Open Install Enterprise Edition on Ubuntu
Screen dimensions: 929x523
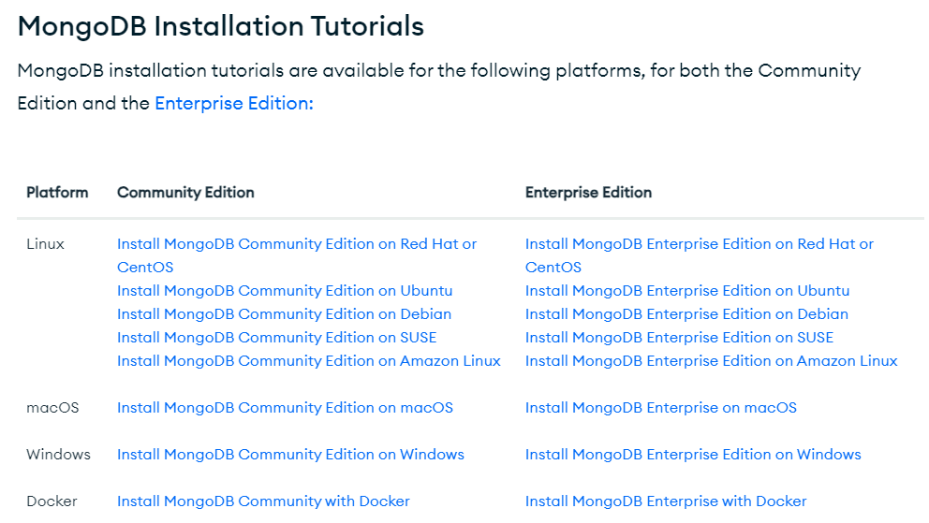(687, 291)
